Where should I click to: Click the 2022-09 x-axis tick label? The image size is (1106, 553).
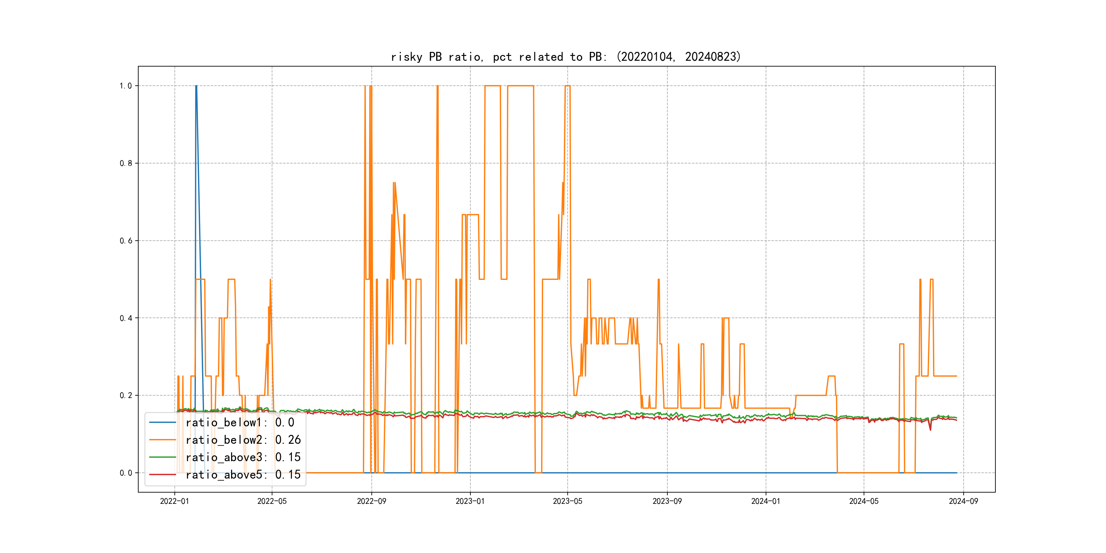371,501
